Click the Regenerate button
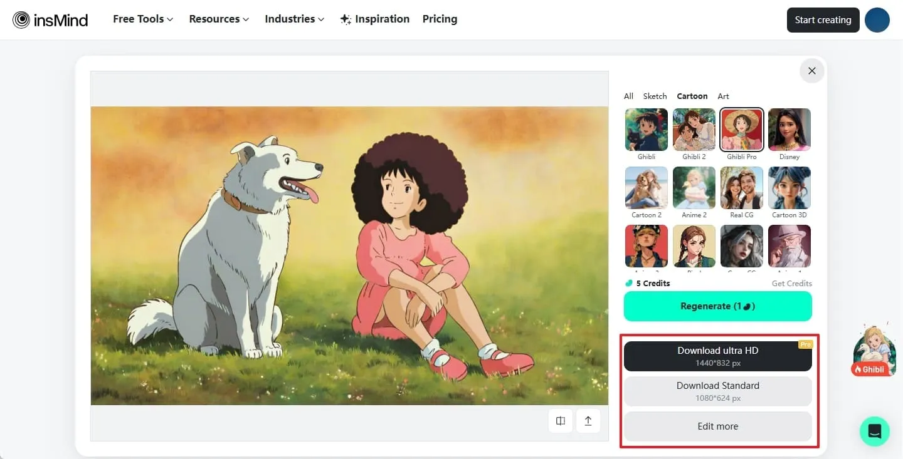Image resolution: width=903 pixels, height=459 pixels. (718, 306)
